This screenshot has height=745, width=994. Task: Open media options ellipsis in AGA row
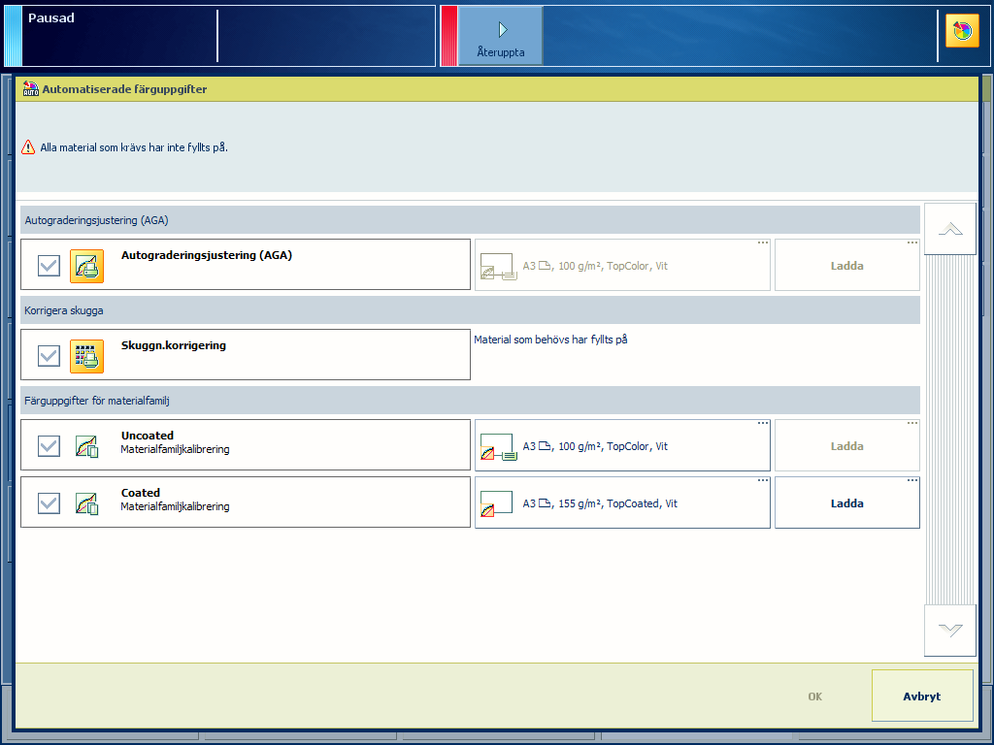point(763,243)
